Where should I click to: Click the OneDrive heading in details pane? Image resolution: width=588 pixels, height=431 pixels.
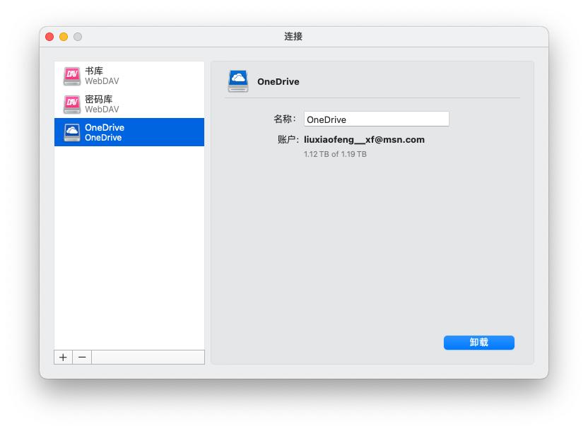[278, 82]
